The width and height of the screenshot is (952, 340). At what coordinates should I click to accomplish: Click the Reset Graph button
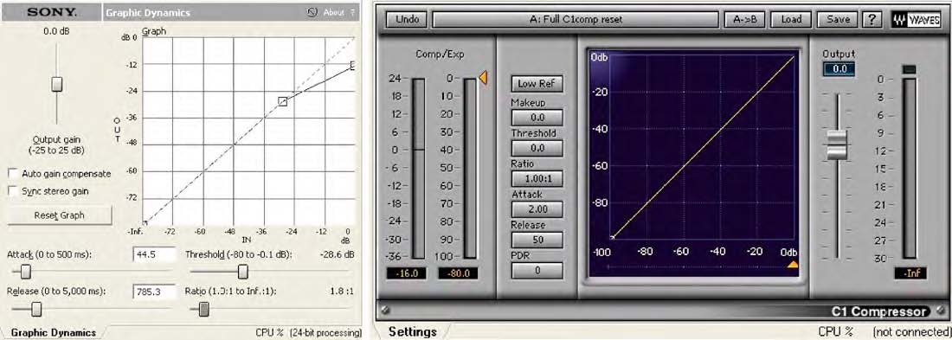pyautogui.click(x=60, y=215)
